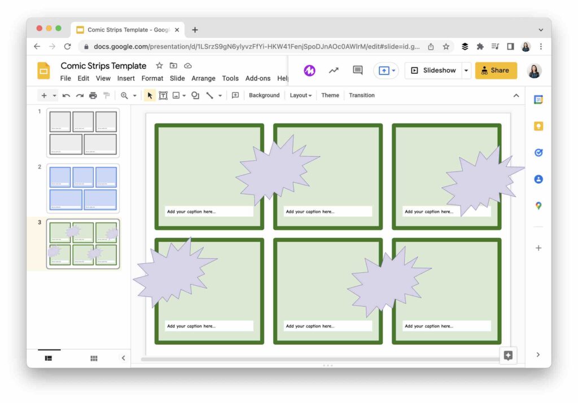Viewport: 578px width, 403px height.
Task: Switch to grid view of slides
Action: point(94,358)
